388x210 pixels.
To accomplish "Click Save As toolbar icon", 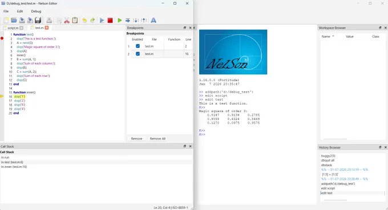I will pyautogui.click(x=30, y=20).
